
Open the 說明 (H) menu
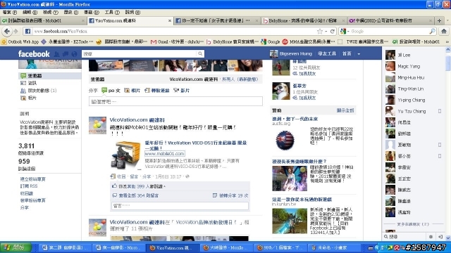[x=132, y=13]
